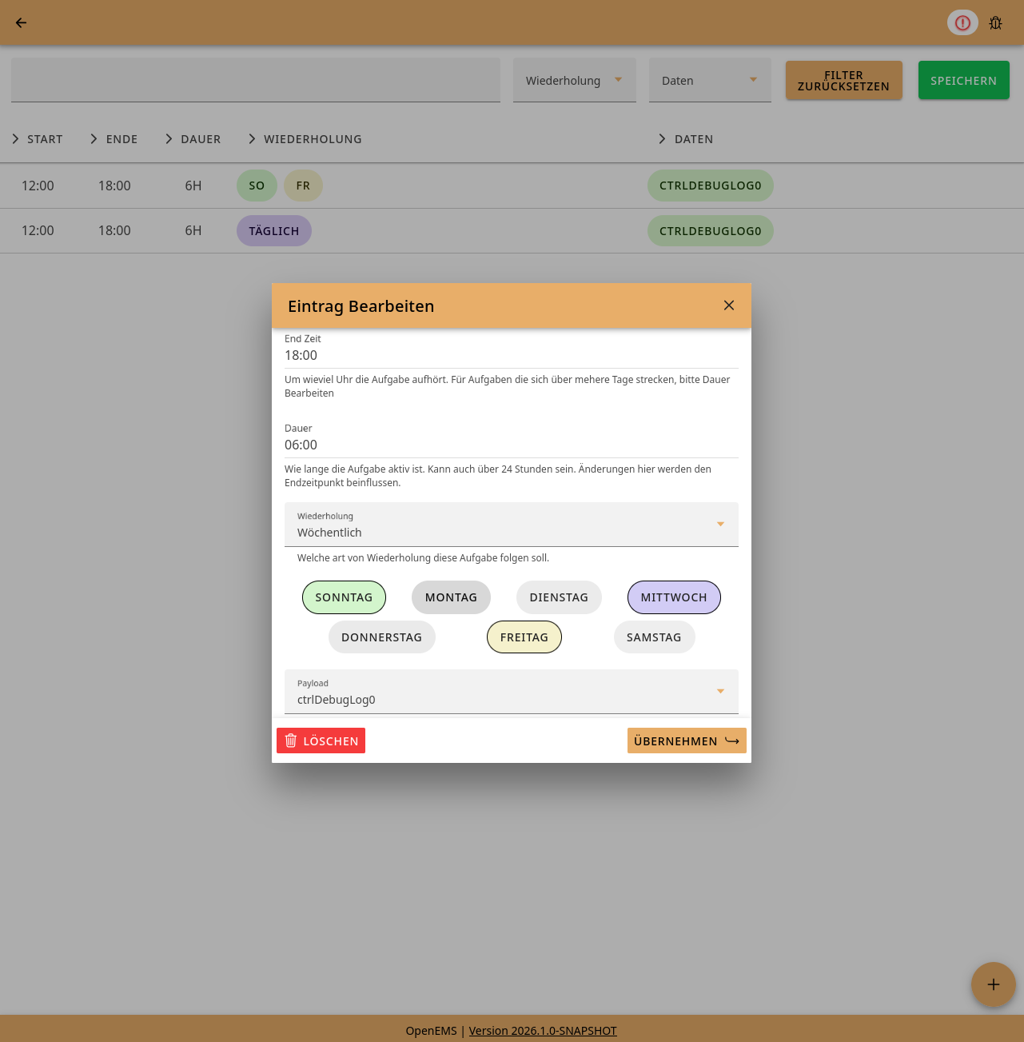Deselect the Mittwoch weekday chip
1024x1042 pixels.
click(674, 597)
